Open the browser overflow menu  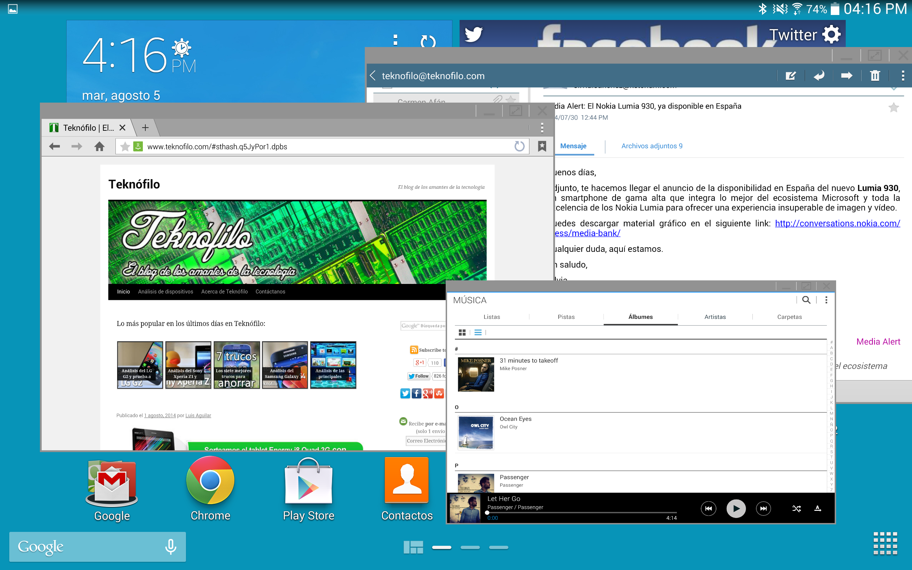(542, 128)
